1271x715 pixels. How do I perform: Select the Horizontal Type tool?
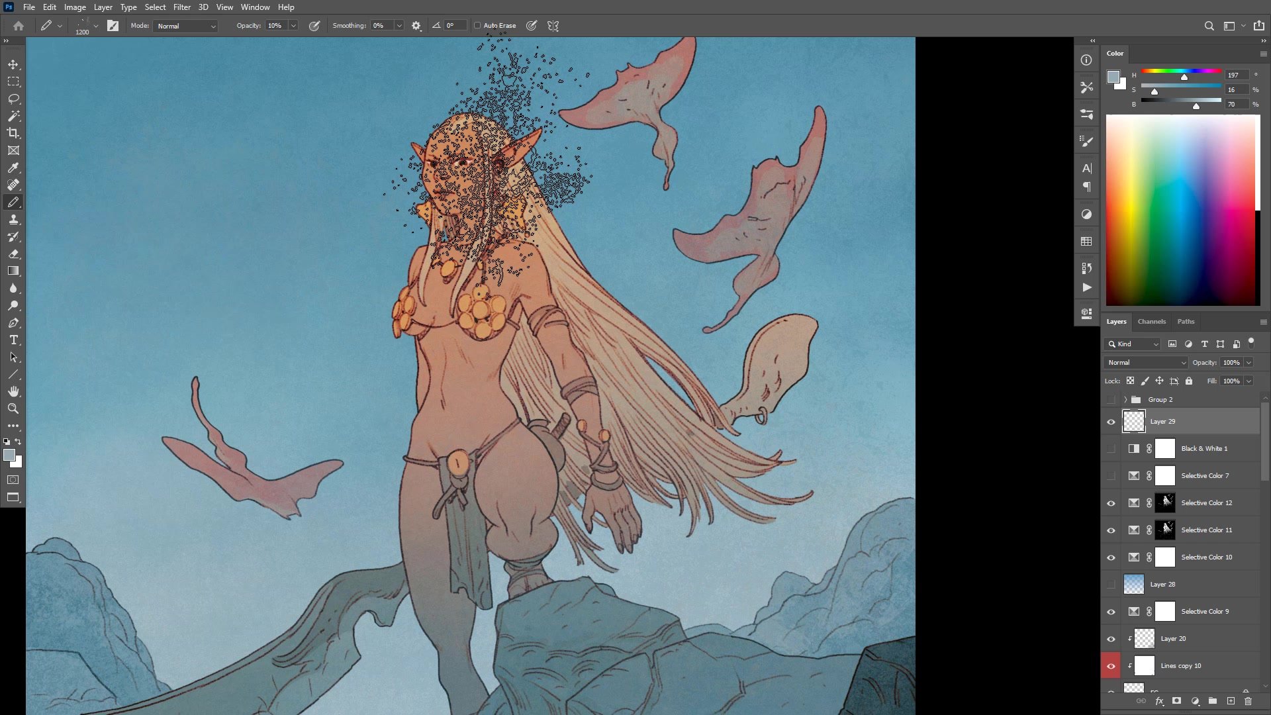point(13,340)
